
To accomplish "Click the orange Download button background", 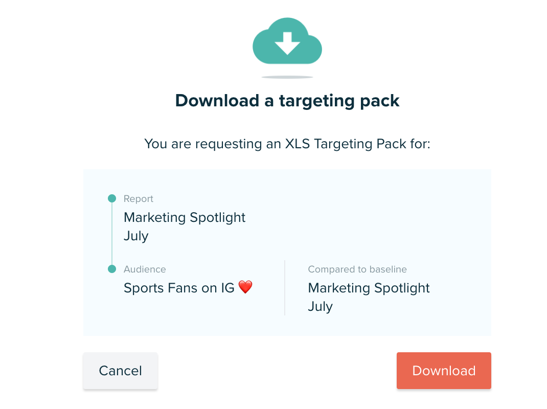I will coord(443,371).
